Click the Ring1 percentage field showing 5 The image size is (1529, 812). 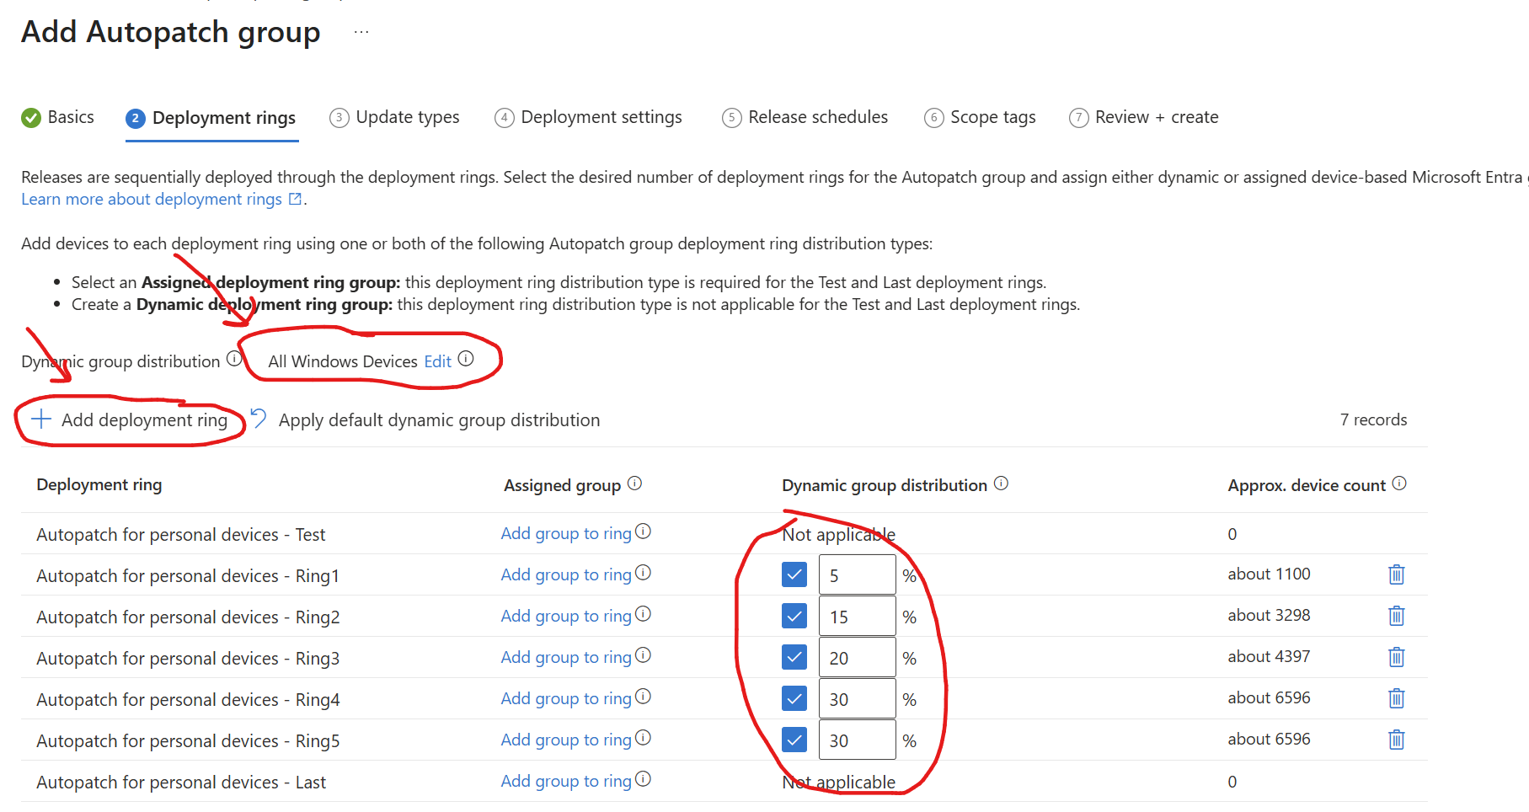coord(857,574)
